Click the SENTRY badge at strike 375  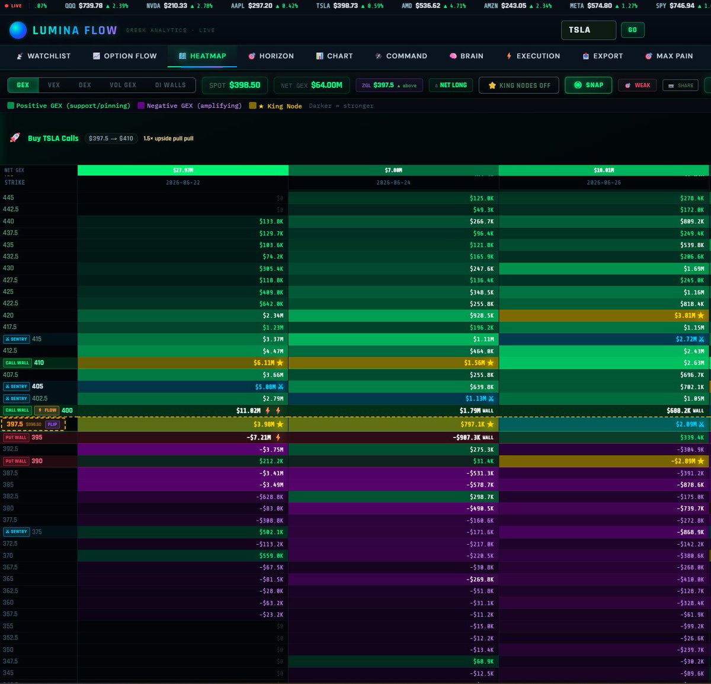tap(16, 532)
